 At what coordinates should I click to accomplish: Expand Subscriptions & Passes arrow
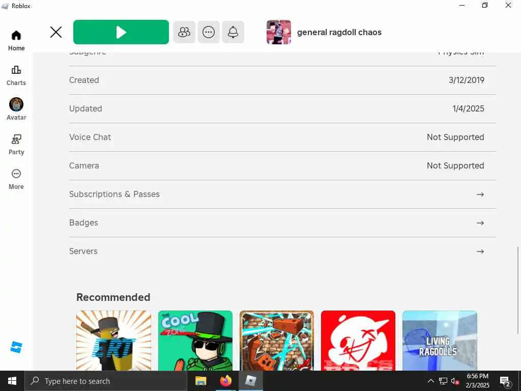(480, 194)
